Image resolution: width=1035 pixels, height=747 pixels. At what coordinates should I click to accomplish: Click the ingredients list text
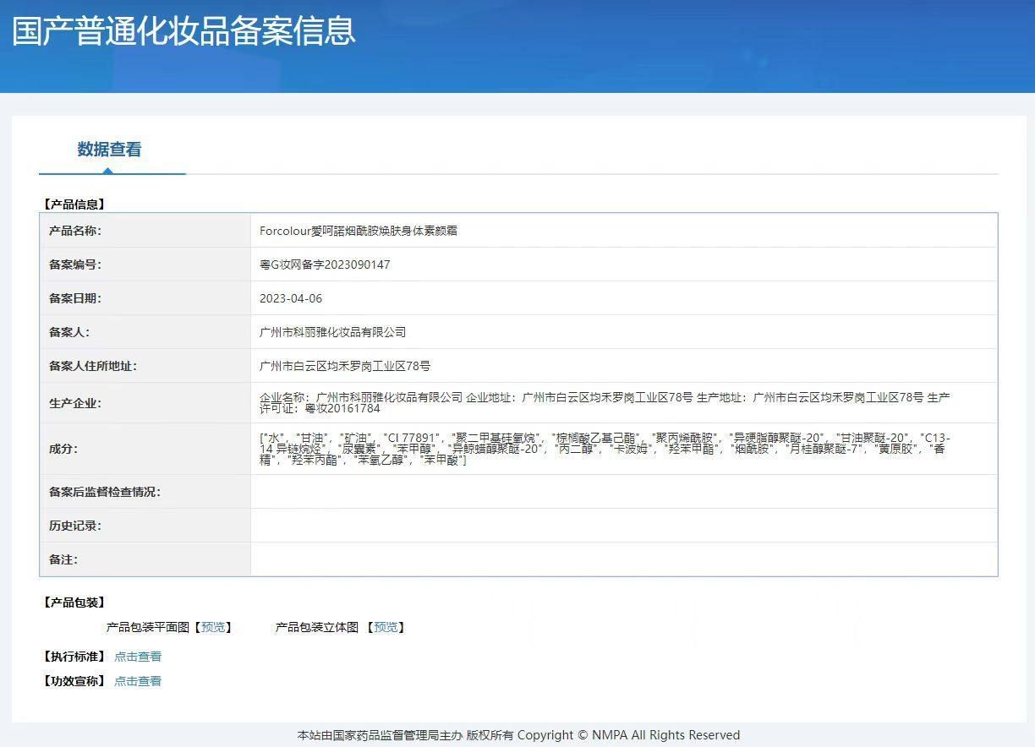(x=605, y=449)
